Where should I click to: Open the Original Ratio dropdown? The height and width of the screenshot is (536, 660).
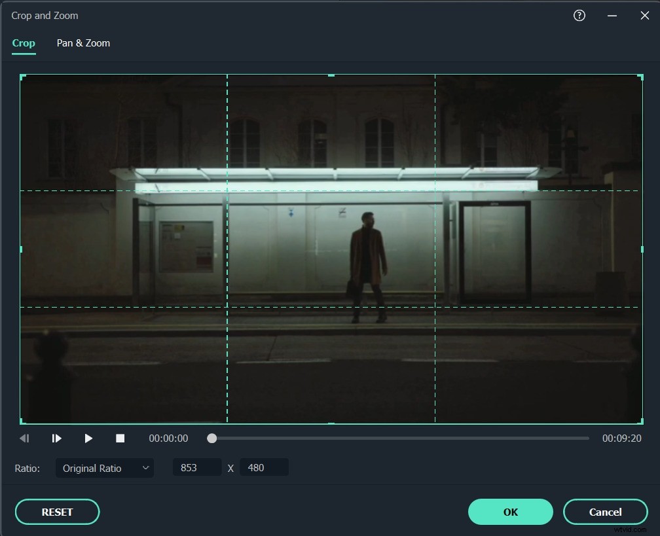pyautogui.click(x=104, y=468)
